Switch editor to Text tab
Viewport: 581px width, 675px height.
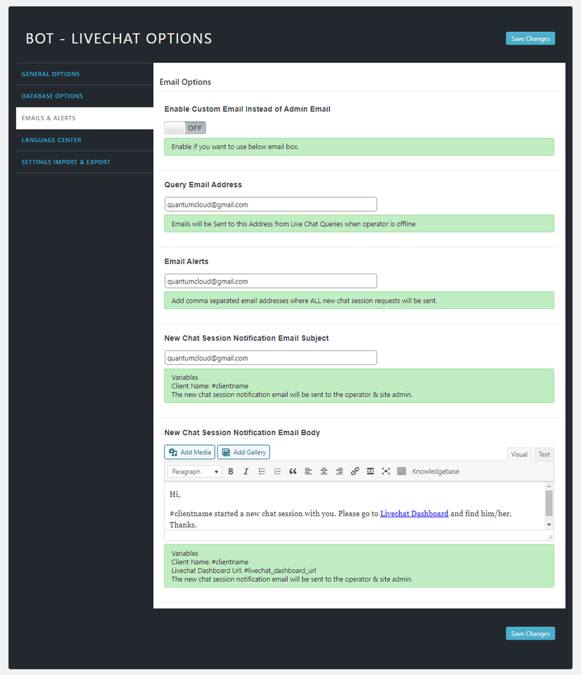pyautogui.click(x=544, y=454)
